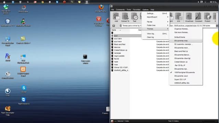Select the Skype desktop icon

pos(24,89)
